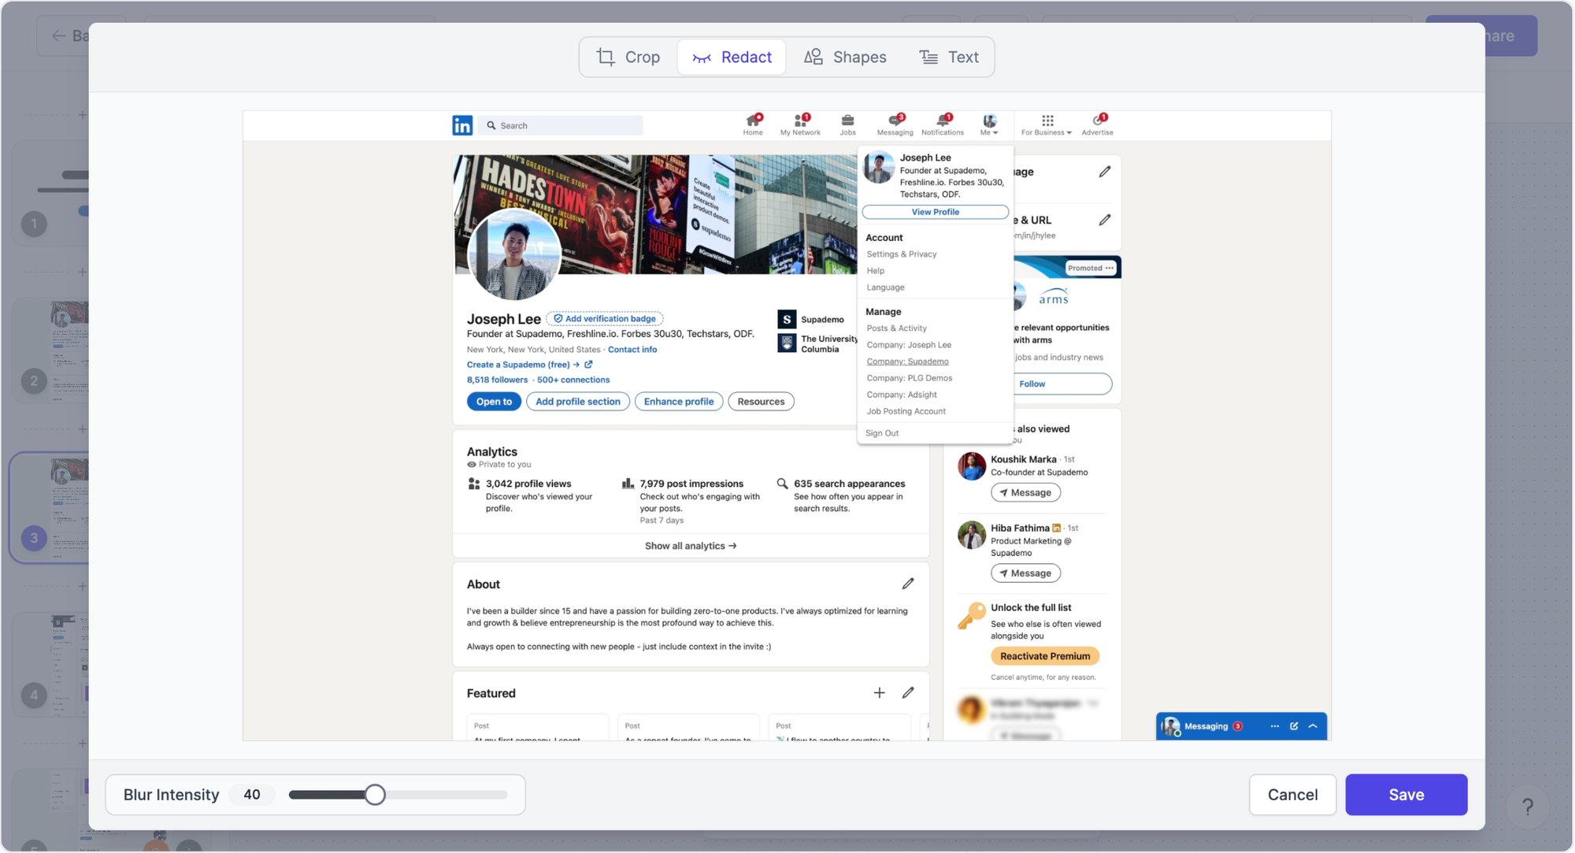Click the 500+ connections link
This screenshot has width=1575, height=853.
[x=573, y=380]
